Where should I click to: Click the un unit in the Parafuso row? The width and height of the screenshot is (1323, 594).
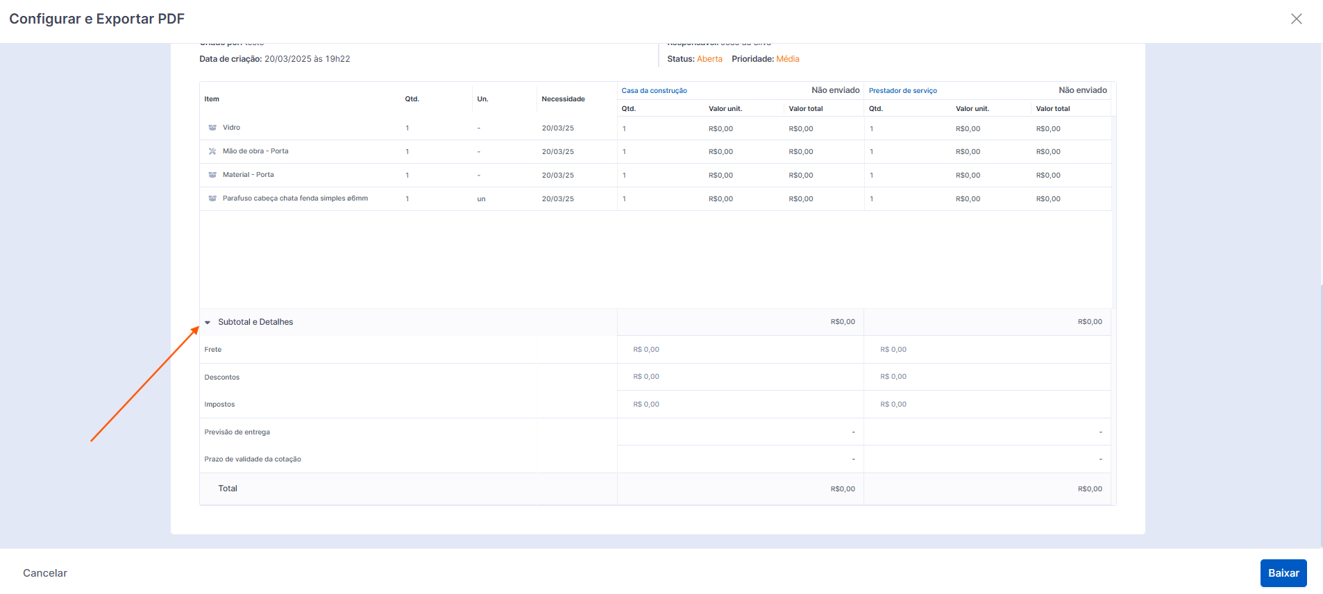tap(481, 199)
